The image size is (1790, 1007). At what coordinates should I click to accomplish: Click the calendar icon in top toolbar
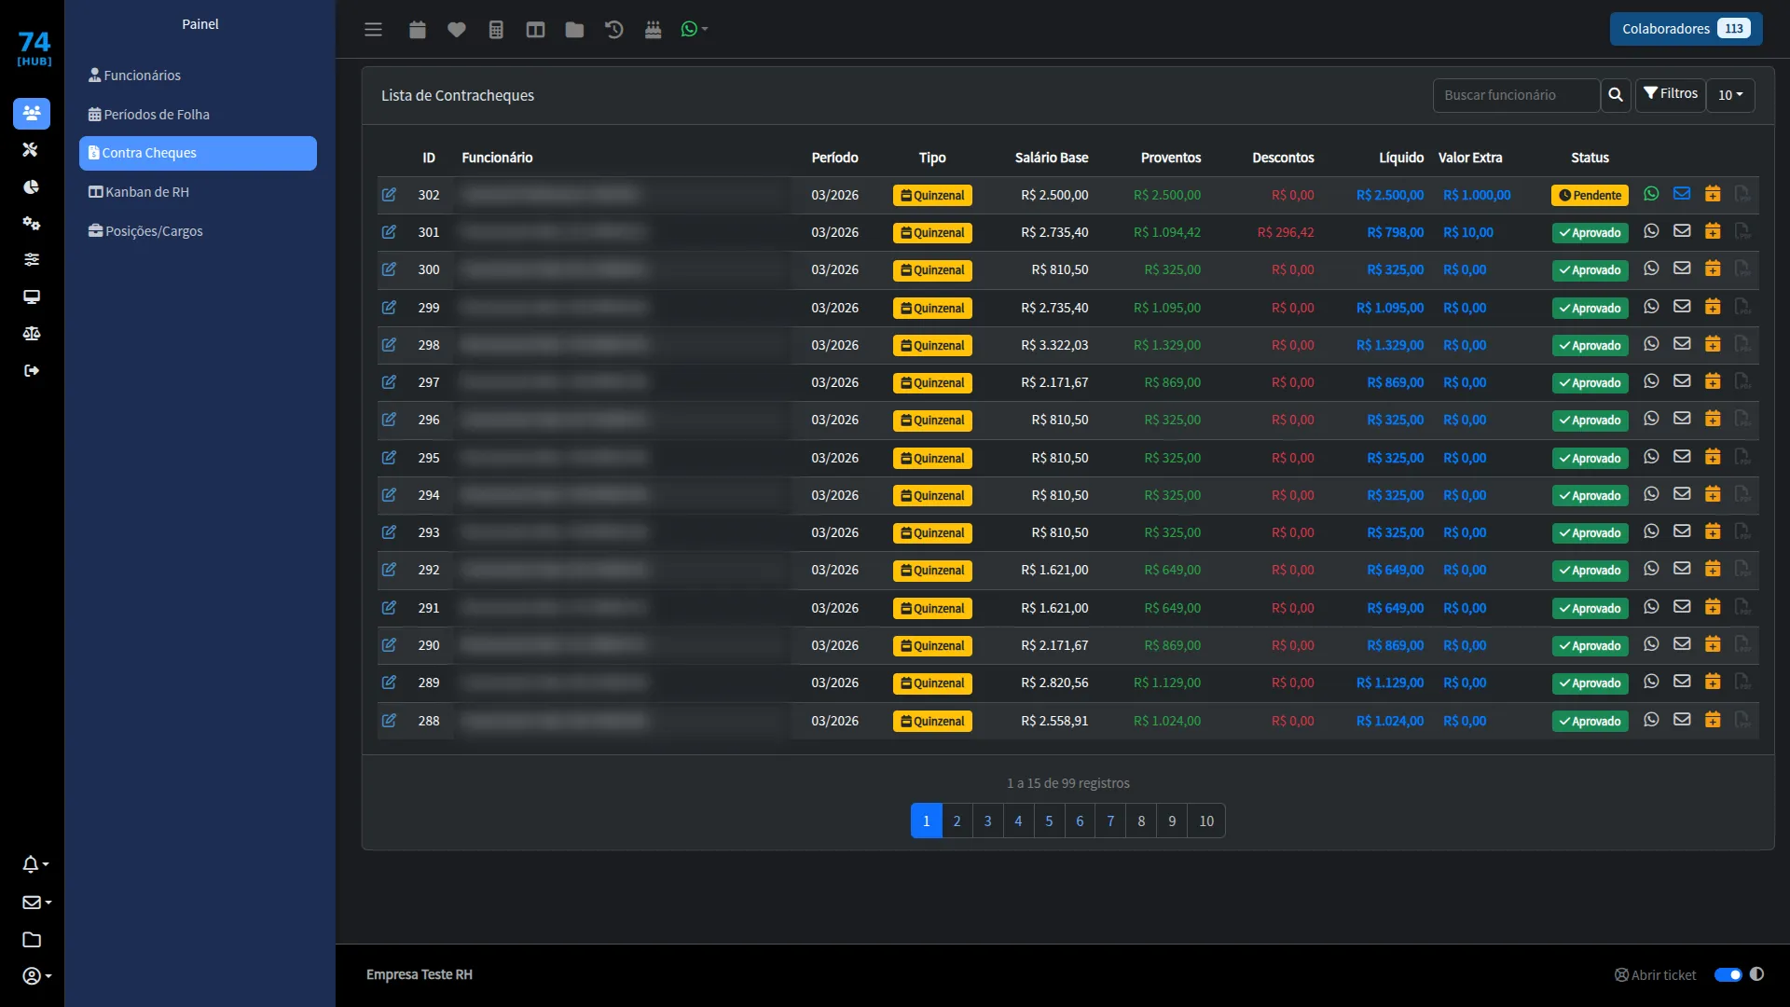click(x=418, y=30)
